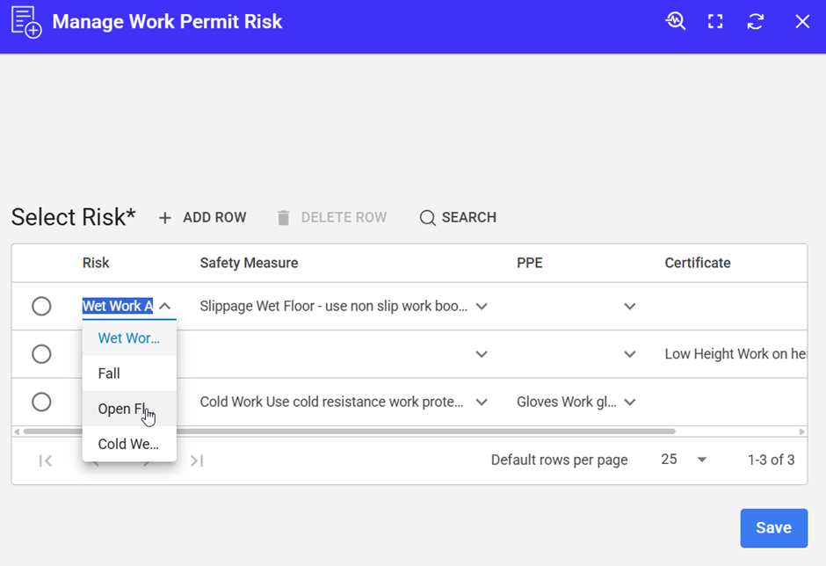Viewport: 826px width, 566px height.
Task: Go to first page icon
Action: [x=46, y=461]
